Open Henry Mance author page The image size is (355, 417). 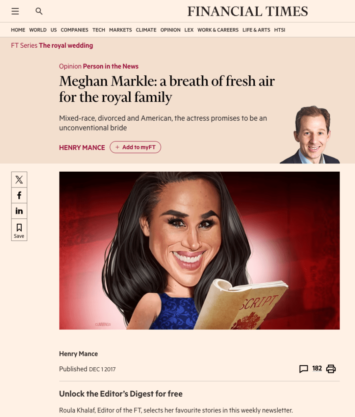click(82, 148)
